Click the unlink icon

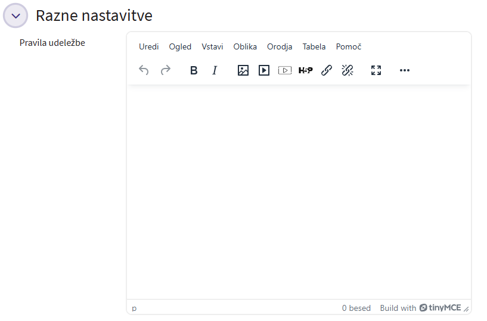click(x=348, y=70)
